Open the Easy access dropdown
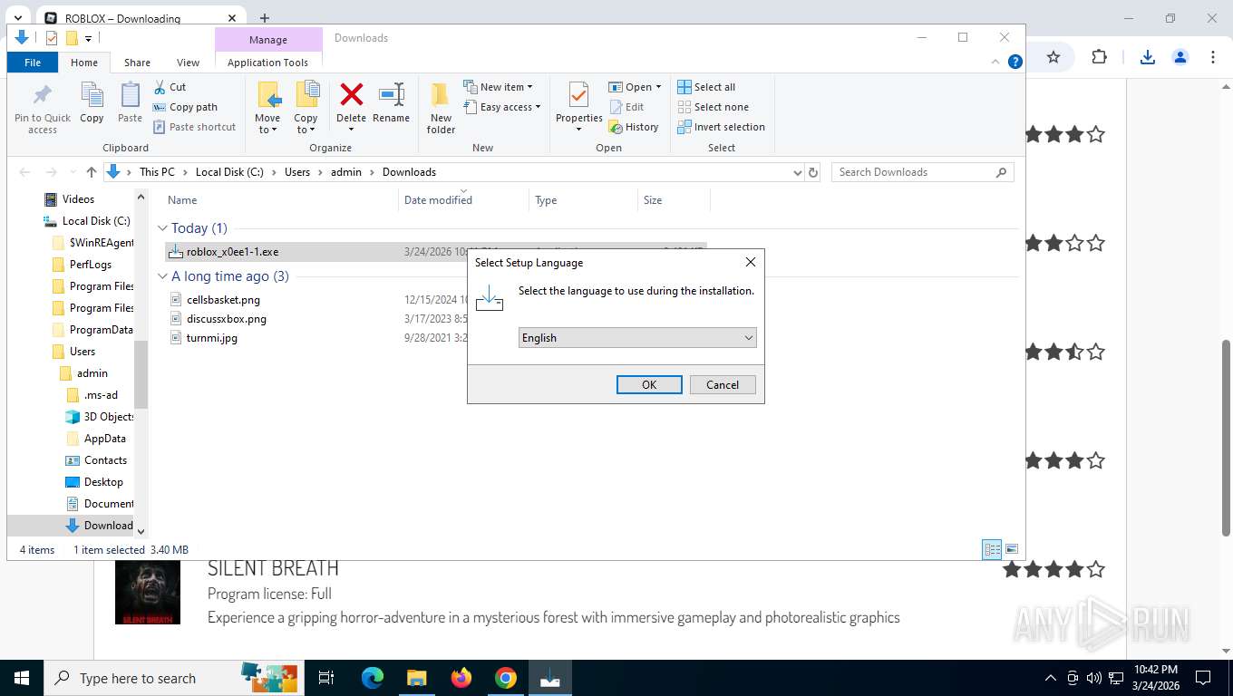1233x696 pixels. (502, 107)
